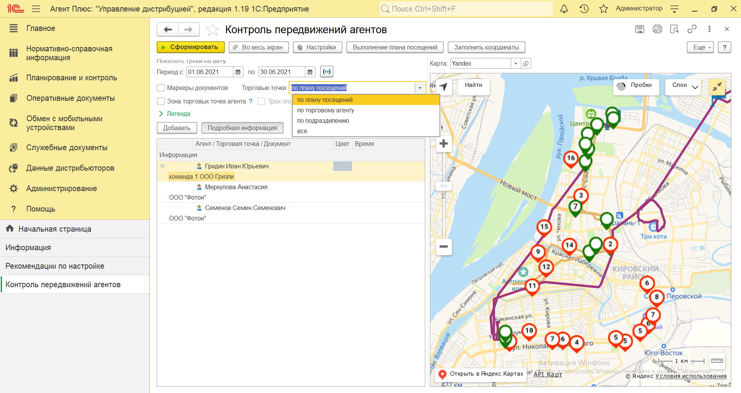The image size is (741, 393).
Task: Click the map geolocation arrow
Action: [444, 87]
